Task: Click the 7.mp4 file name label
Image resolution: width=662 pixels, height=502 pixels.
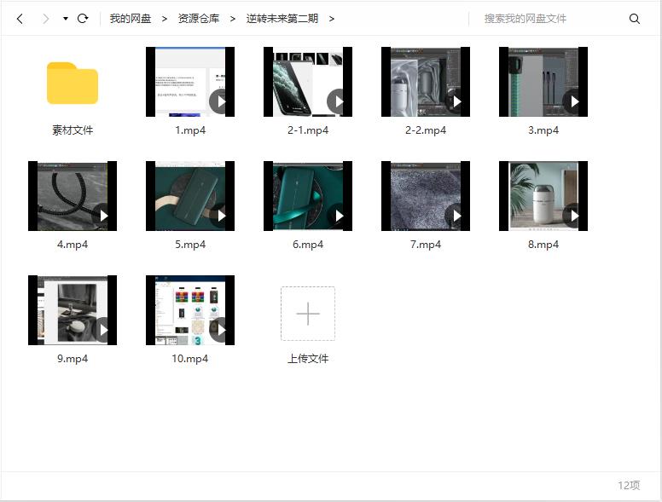Action: pos(425,245)
